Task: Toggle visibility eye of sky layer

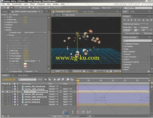Action: pyautogui.click(x=3, y=105)
